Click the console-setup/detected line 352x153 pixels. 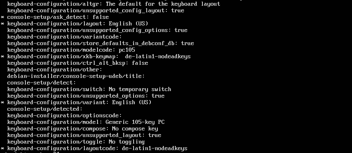pyautogui.click(x=45, y=109)
